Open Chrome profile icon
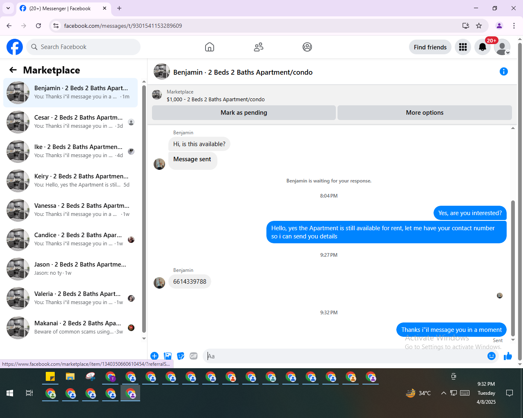 pyautogui.click(x=499, y=26)
